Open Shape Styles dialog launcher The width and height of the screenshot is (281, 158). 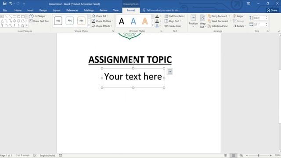[x=113, y=31]
